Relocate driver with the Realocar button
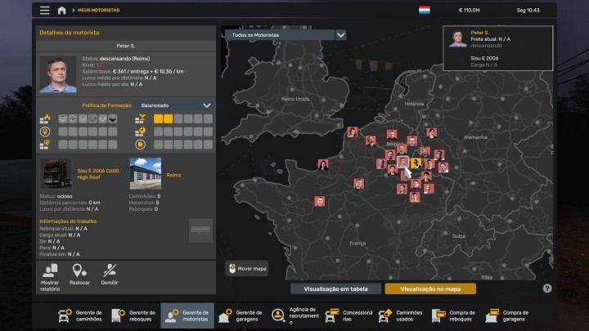The height and width of the screenshot is (331, 589). pyautogui.click(x=79, y=275)
